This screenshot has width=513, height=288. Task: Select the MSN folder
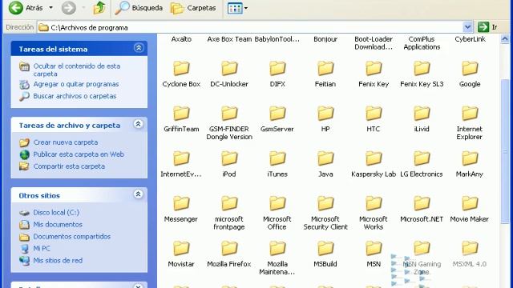[374, 254]
